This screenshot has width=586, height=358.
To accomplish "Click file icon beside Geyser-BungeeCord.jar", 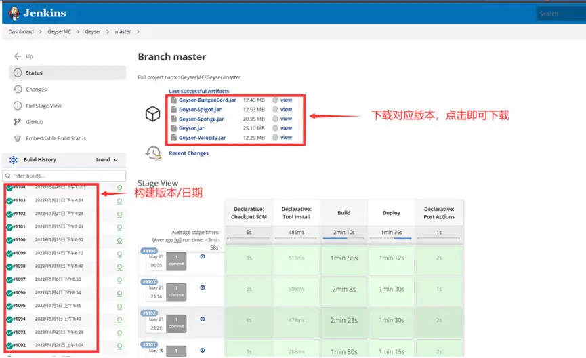I will click(x=174, y=100).
